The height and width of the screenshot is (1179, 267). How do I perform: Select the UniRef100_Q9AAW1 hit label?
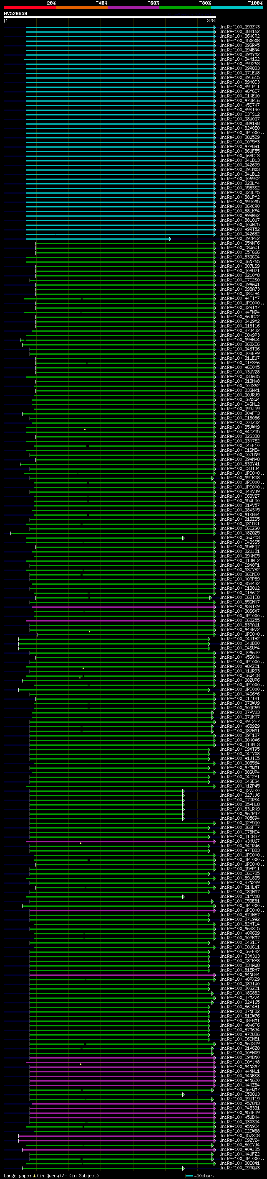coord(239,285)
